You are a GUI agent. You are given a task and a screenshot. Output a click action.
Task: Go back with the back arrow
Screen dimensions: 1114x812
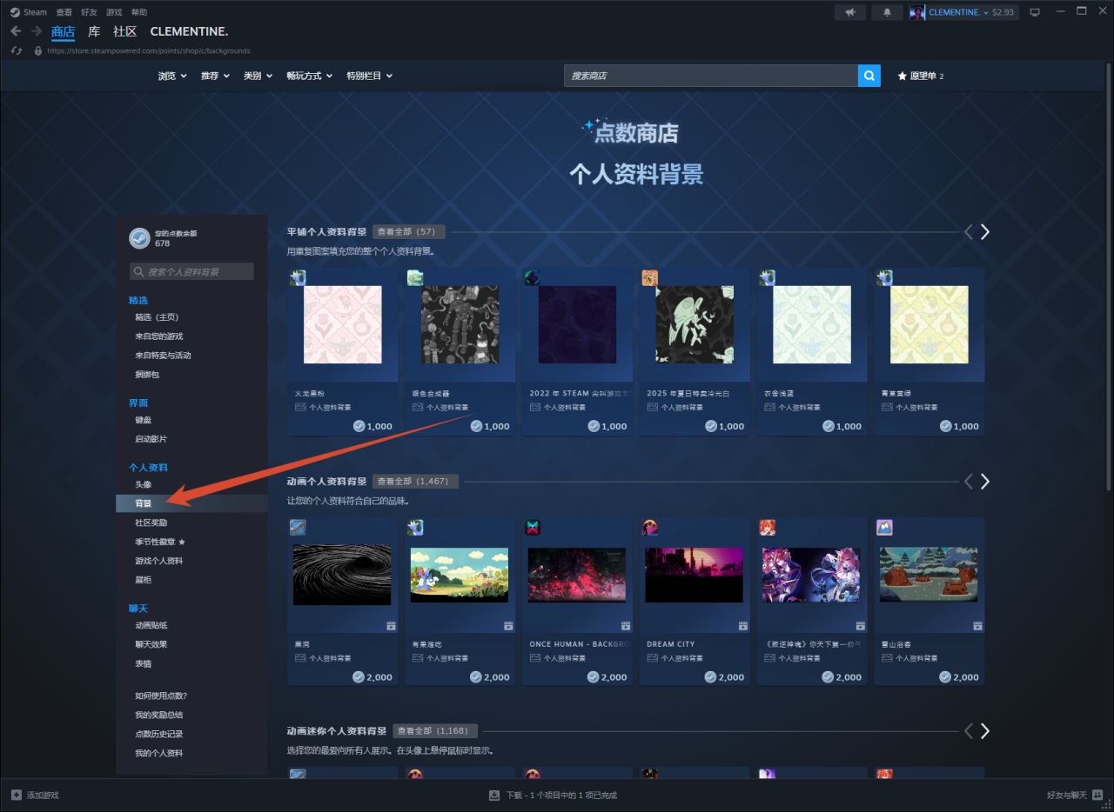pos(16,31)
